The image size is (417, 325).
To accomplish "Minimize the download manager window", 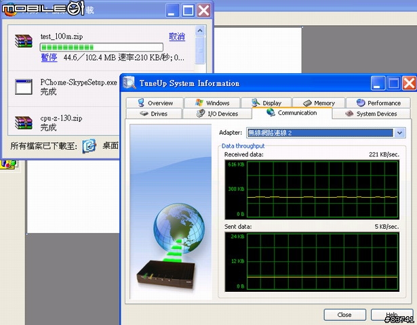I will point(173,11).
